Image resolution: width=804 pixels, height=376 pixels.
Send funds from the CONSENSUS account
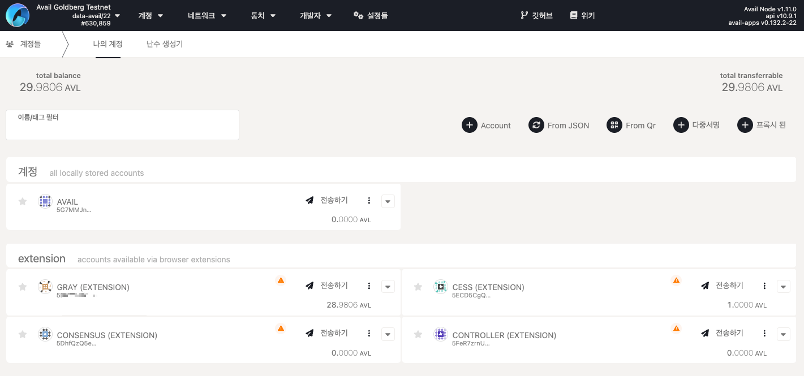tap(327, 333)
